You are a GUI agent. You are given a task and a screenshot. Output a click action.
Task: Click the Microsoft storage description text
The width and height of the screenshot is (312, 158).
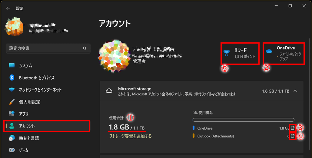(x=177, y=94)
